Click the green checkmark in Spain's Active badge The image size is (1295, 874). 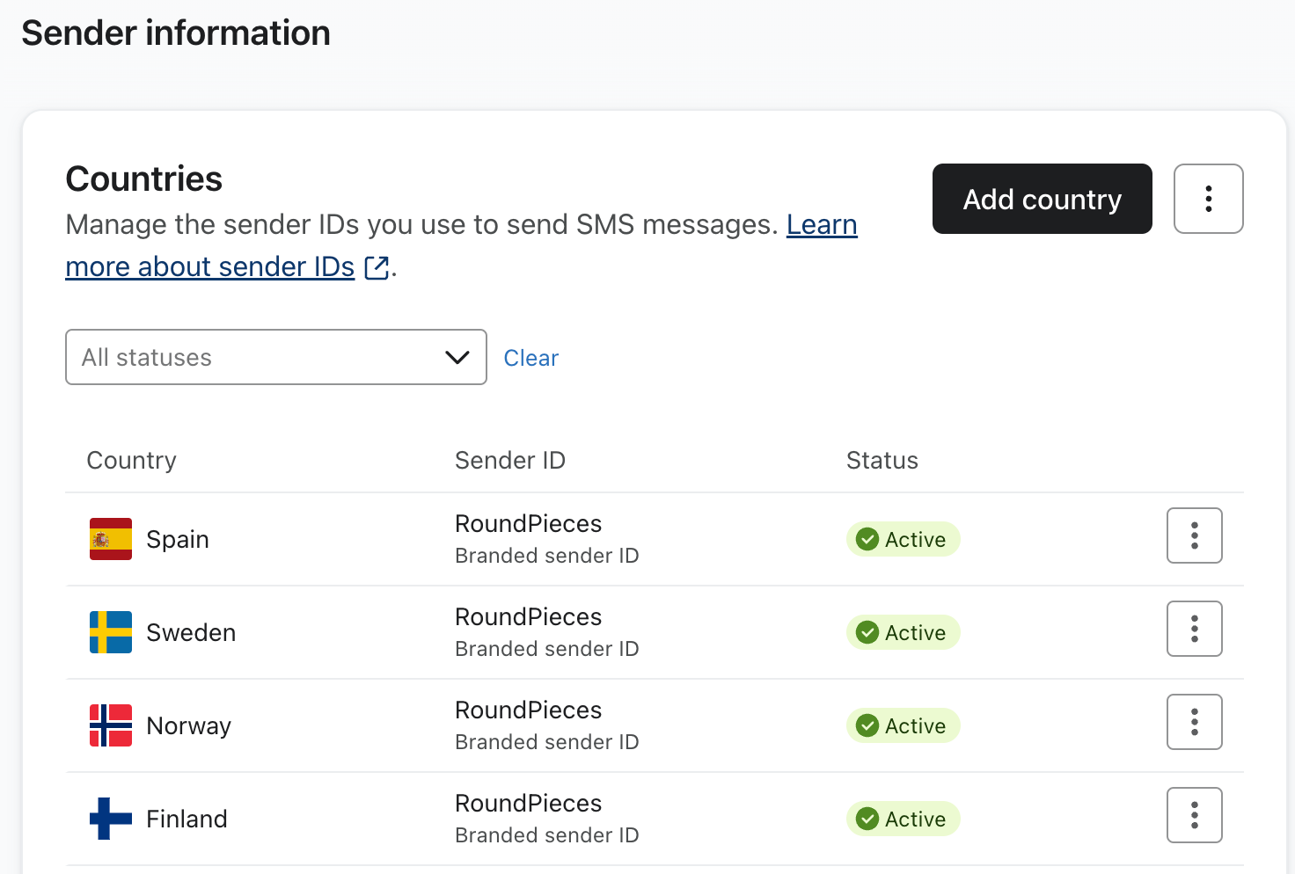tap(867, 539)
